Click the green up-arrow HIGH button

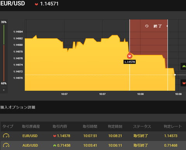pos(183,66)
